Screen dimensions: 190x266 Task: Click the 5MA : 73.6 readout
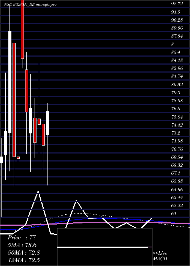[x=22, y=245]
